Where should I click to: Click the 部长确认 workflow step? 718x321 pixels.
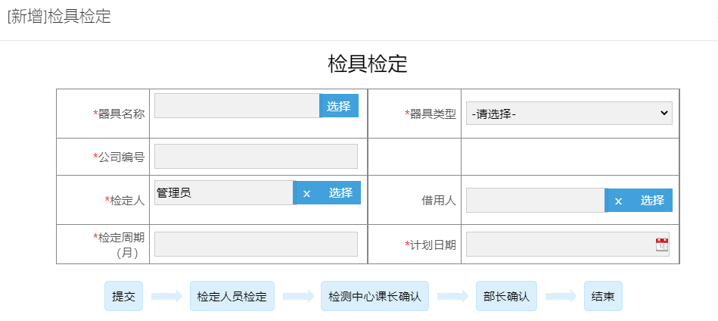(x=506, y=296)
